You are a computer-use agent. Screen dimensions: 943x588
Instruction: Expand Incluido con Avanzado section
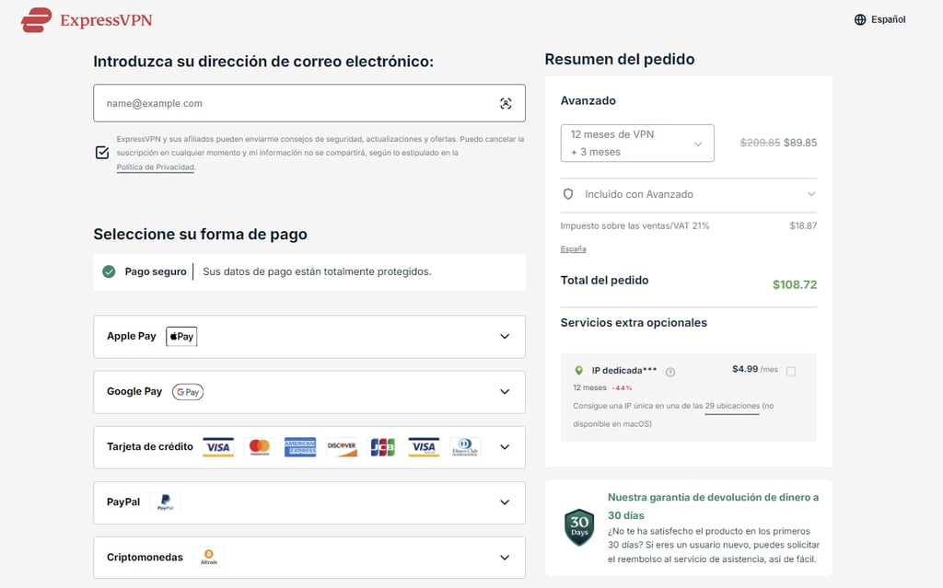(x=689, y=194)
